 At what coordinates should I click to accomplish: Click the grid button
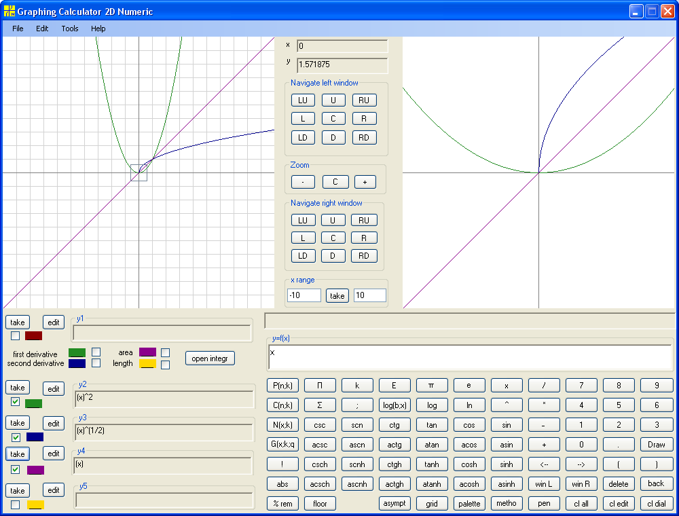click(x=432, y=504)
